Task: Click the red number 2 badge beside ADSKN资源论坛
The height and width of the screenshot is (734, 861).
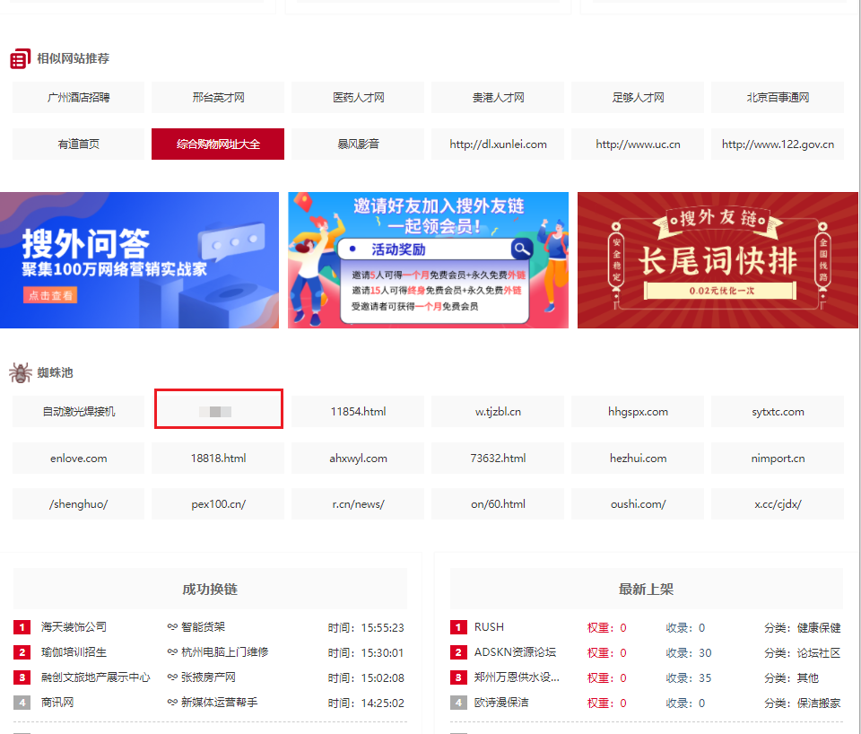Action: coord(458,652)
